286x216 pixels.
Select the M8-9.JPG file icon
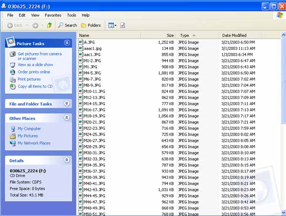81,85
